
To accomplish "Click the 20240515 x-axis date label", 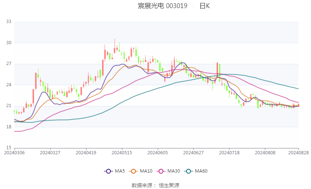I will pyautogui.click(x=122, y=153).
